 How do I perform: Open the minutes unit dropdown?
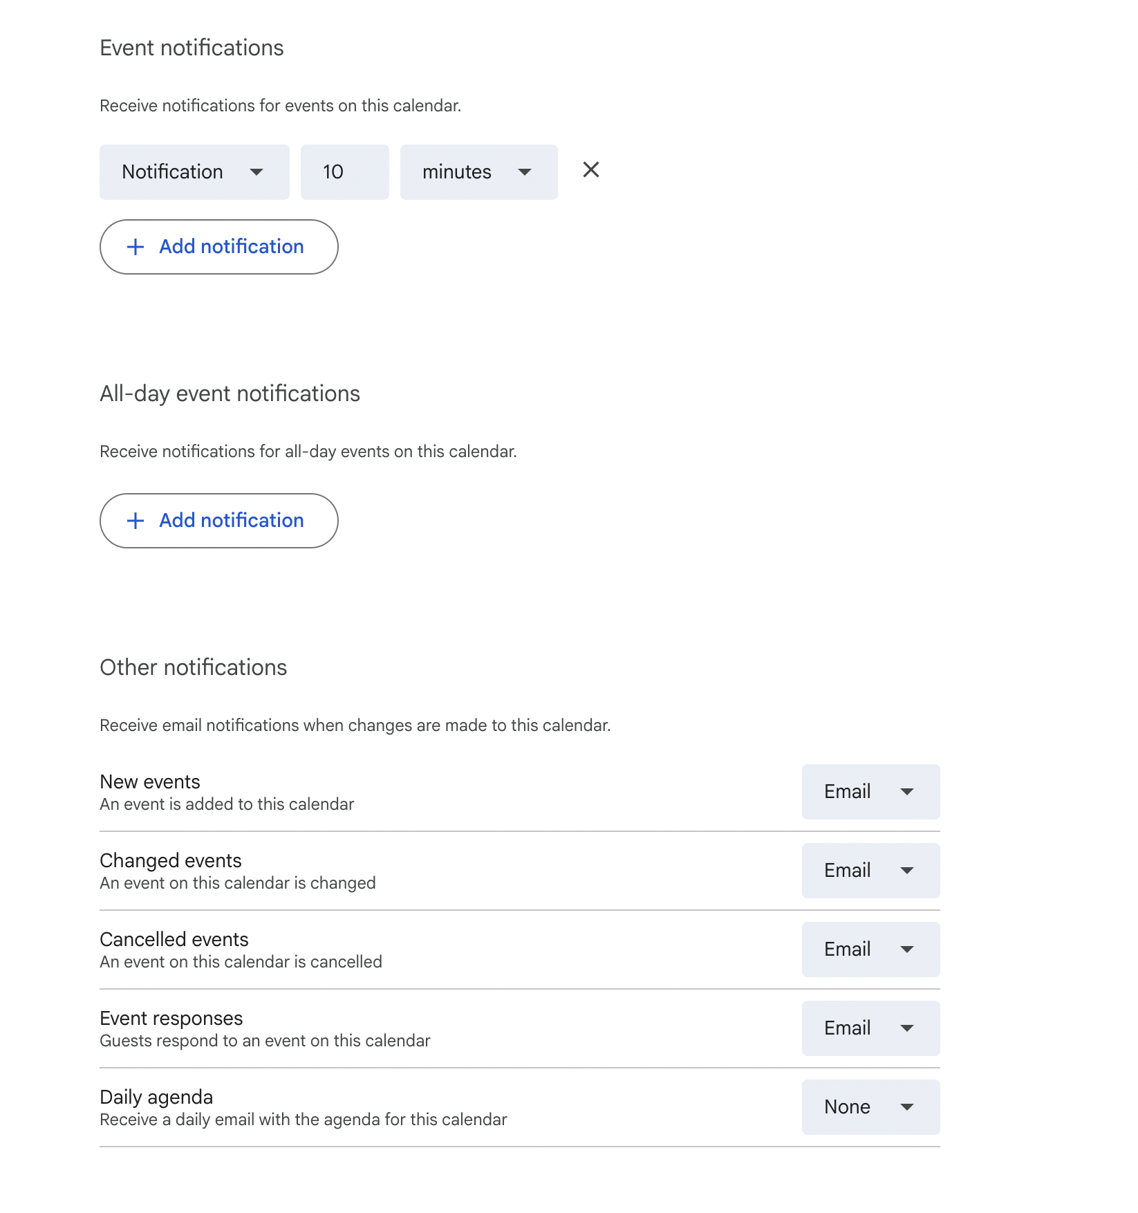478,172
